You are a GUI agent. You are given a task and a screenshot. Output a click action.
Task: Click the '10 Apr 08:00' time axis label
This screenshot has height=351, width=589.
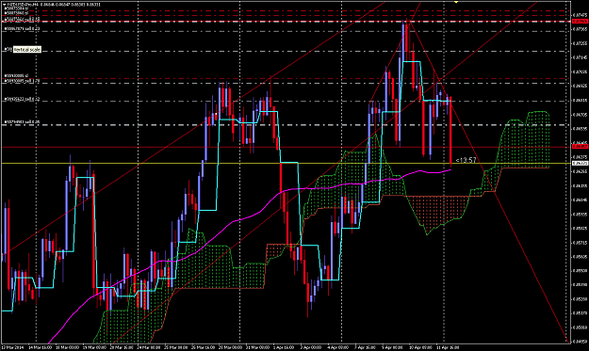[x=420, y=347]
